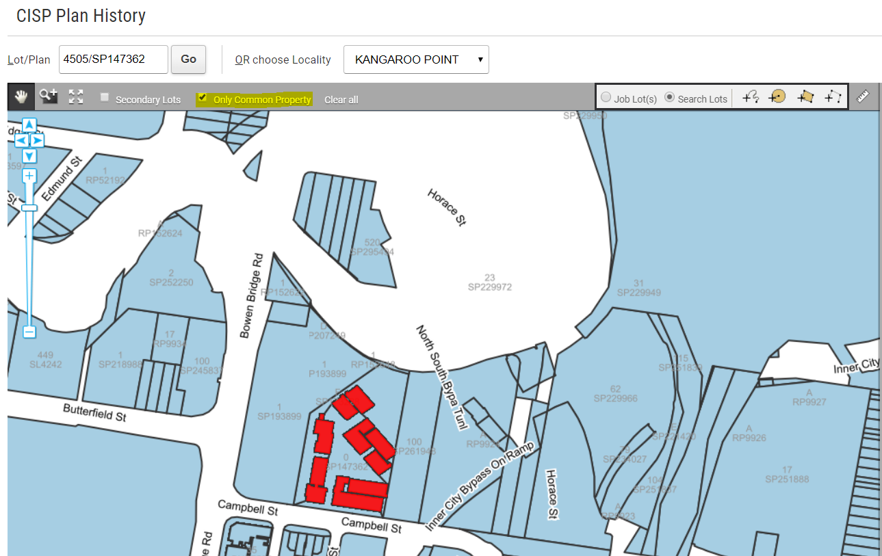Uncheck Only Common Property checkbox
This screenshot has width=882, height=556.
coord(202,98)
